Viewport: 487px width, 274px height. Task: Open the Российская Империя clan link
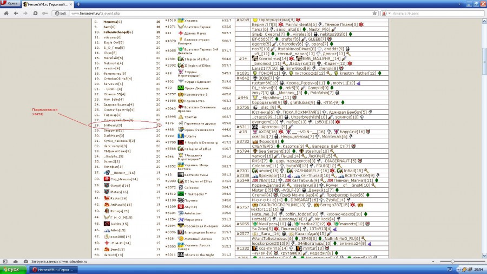click(201, 226)
